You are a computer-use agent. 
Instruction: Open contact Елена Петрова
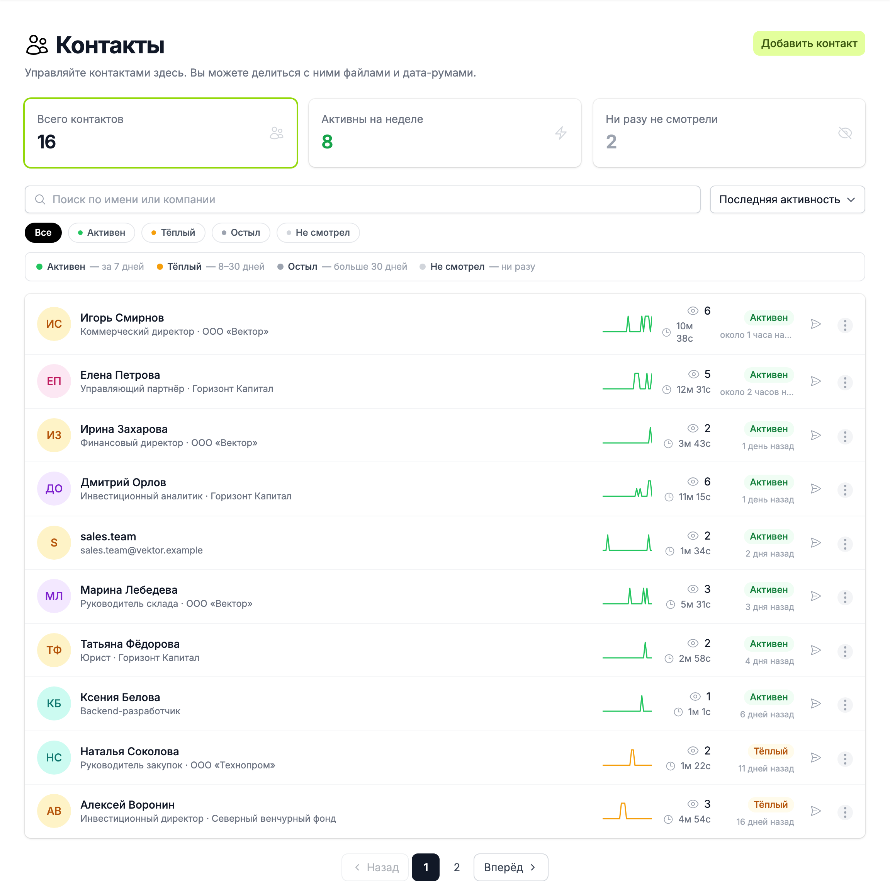(x=445, y=381)
